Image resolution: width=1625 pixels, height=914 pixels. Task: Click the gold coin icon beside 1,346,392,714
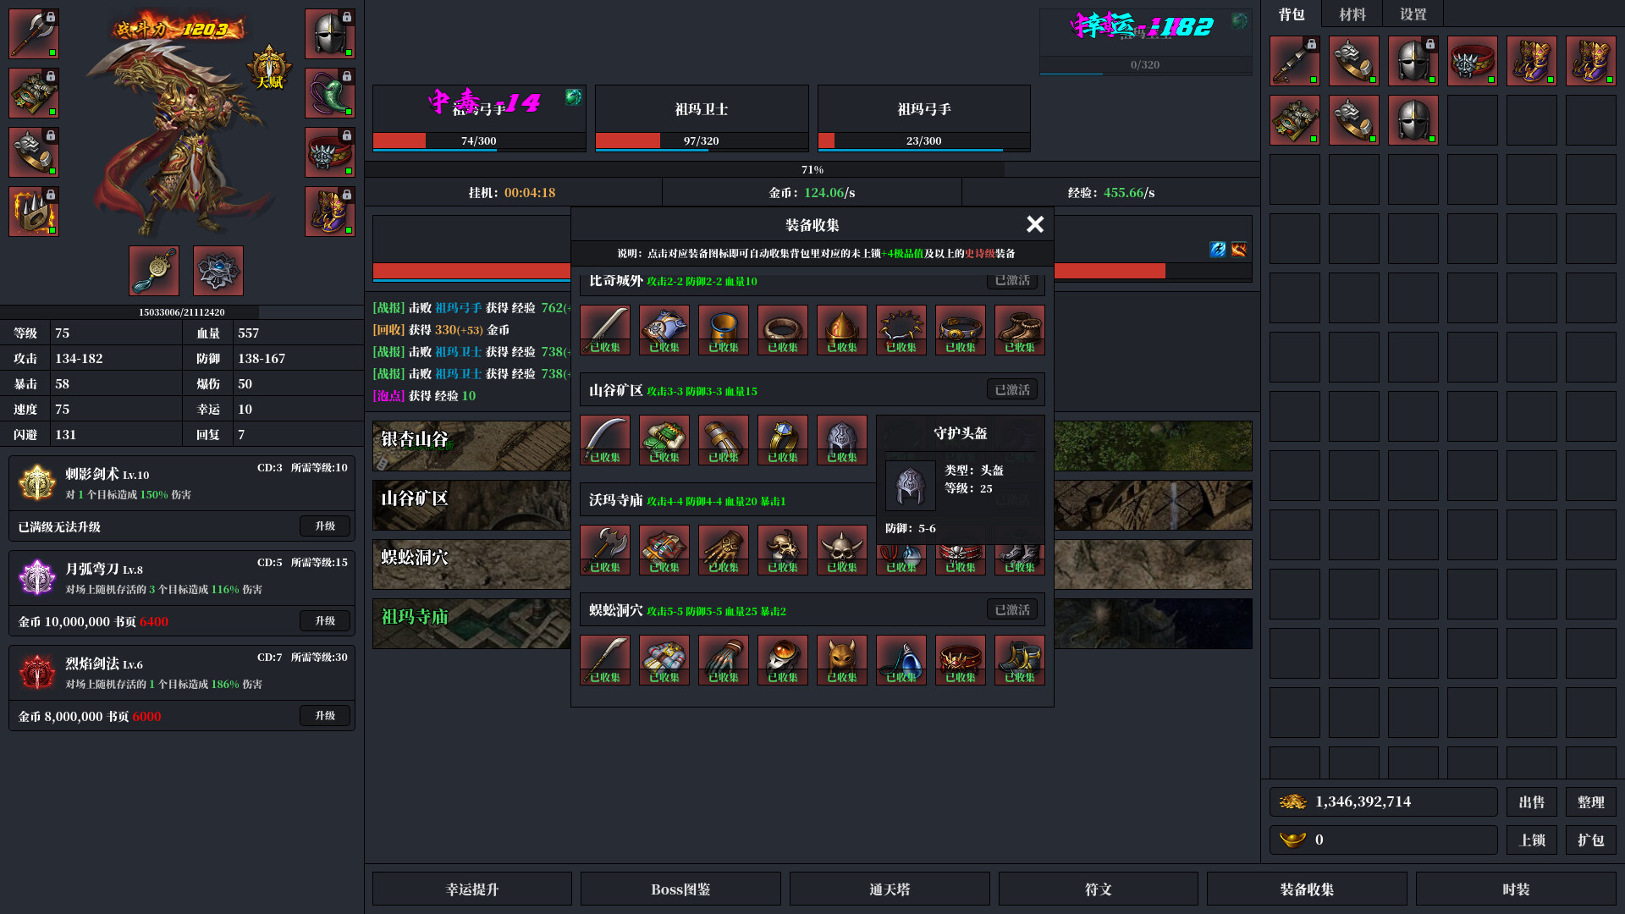point(1292,801)
